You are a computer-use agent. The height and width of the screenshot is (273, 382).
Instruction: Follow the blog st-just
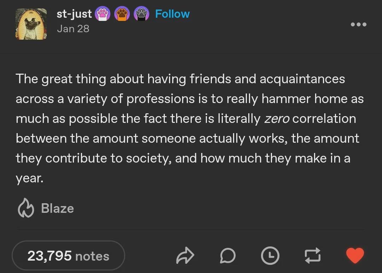tap(172, 13)
